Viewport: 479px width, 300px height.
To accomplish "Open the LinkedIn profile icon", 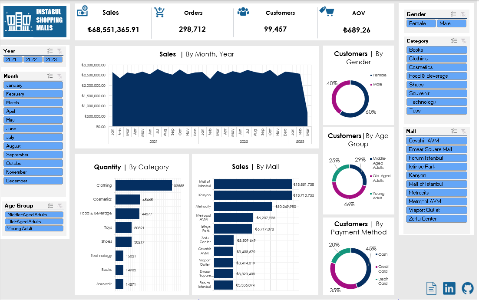I will (x=449, y=288).
